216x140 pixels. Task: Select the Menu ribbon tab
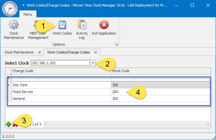click(x=28, y=14)
